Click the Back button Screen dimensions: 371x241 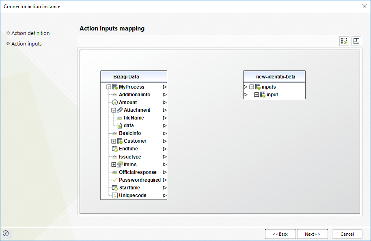coord(280,234)
